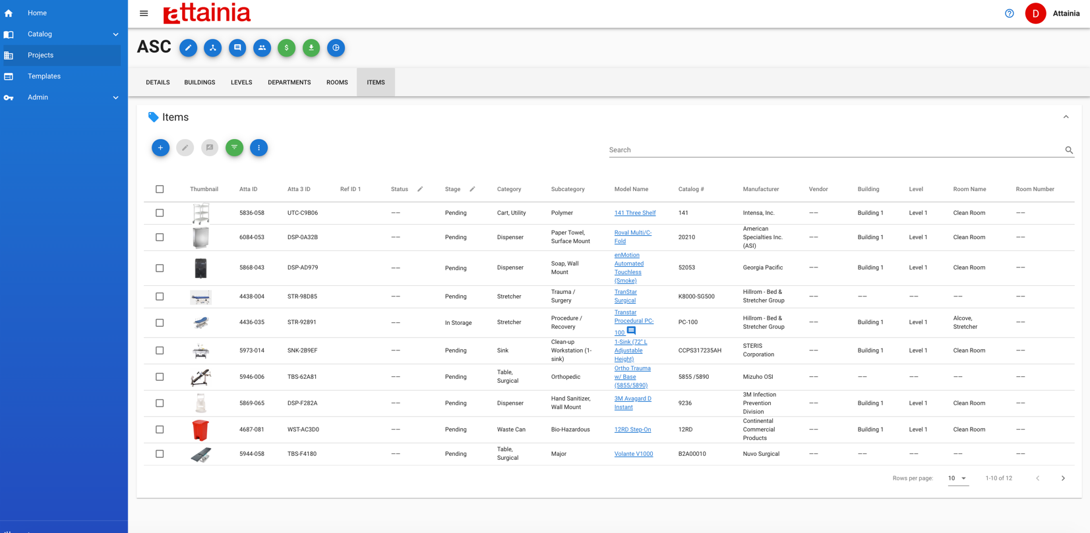Viewport: 1090px width, 533px height.
Task: Click the grey item comment button
Action: click(x=210, y=148)
